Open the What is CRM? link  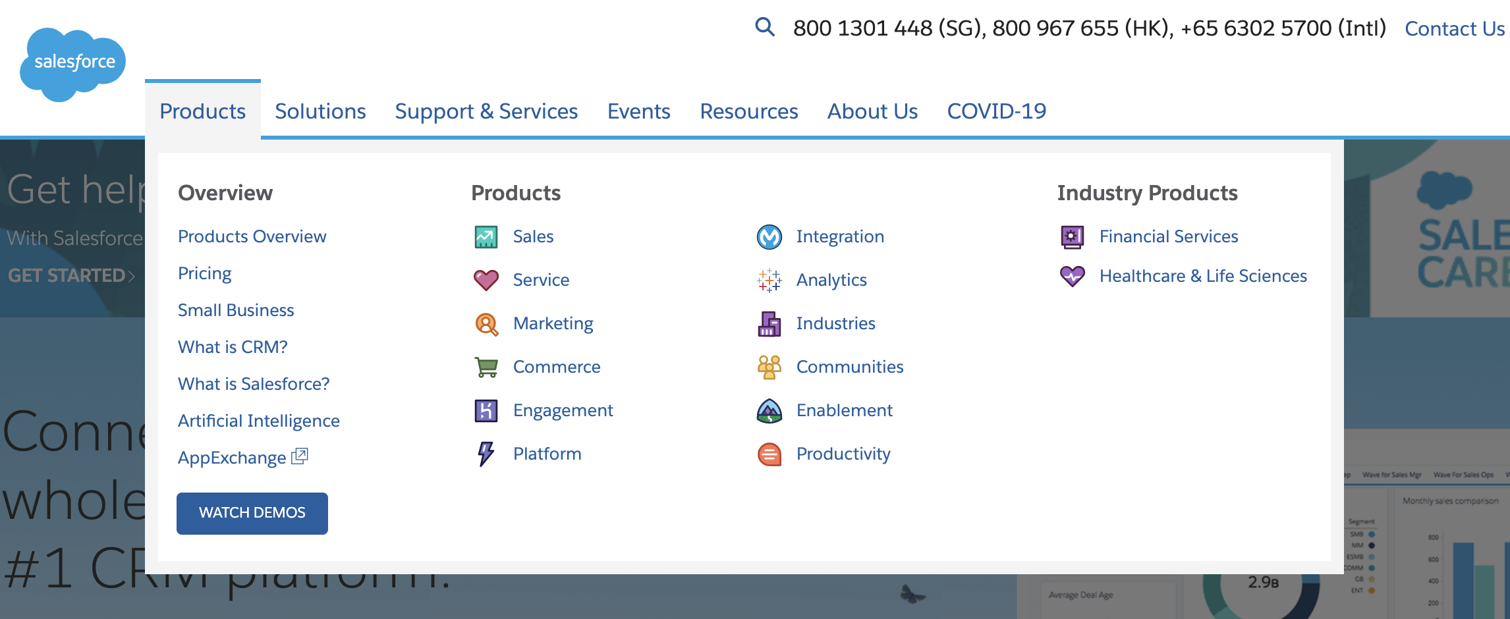click(x=233, y=347)
